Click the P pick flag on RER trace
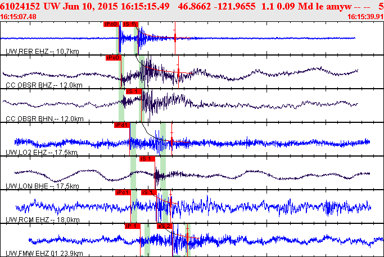Image resolution: width=384 pixels, height=257 pixels. (111, 25)
